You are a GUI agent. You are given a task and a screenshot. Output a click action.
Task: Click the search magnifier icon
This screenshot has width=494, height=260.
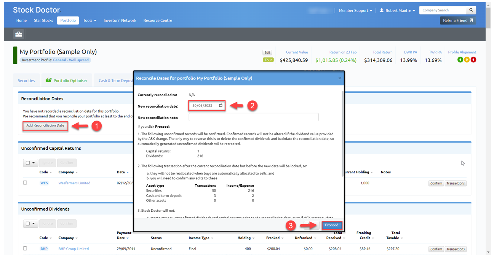click(471, 10)
